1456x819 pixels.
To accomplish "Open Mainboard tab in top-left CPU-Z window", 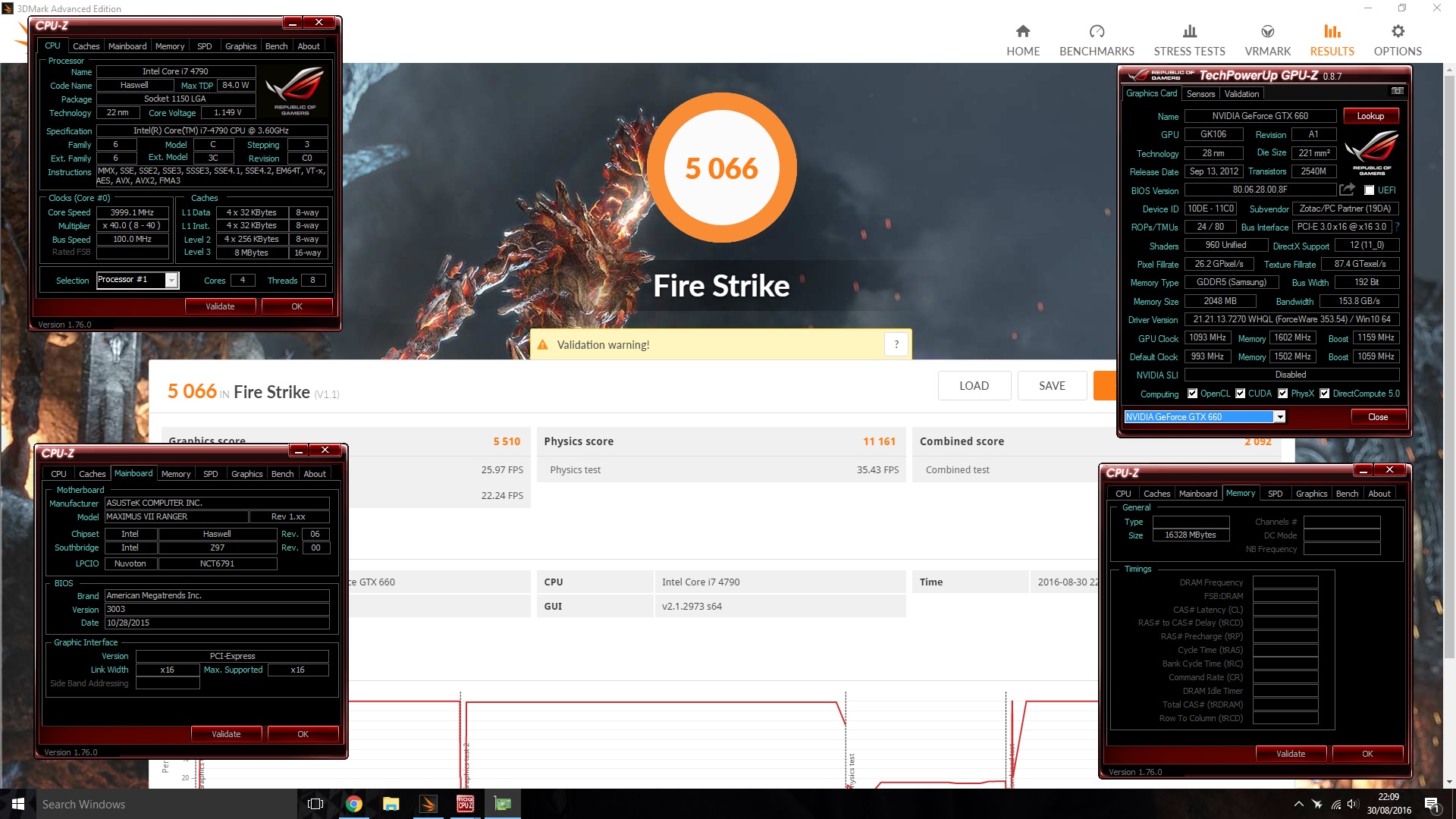I will tap(127, 46).
